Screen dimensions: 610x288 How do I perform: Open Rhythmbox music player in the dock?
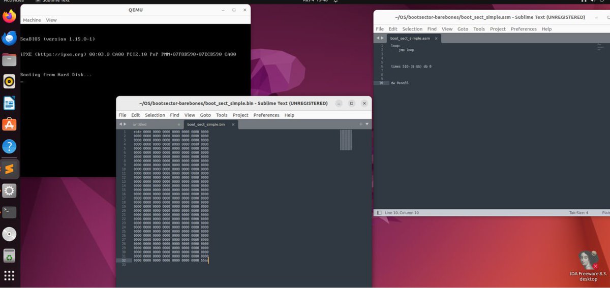click(x=9, y=81)
